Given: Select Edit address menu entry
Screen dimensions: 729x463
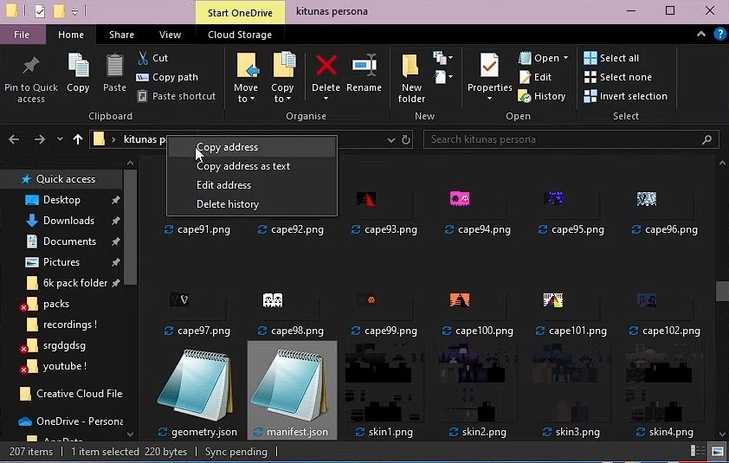Looking at the screenshot, I should pyautogui.click(x=252, y=185).
